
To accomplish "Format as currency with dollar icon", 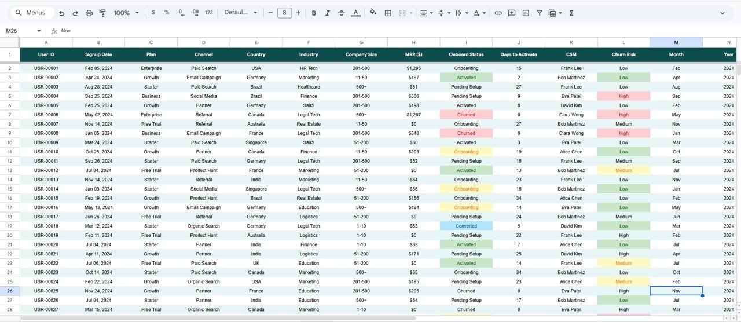I will [153, 13].
